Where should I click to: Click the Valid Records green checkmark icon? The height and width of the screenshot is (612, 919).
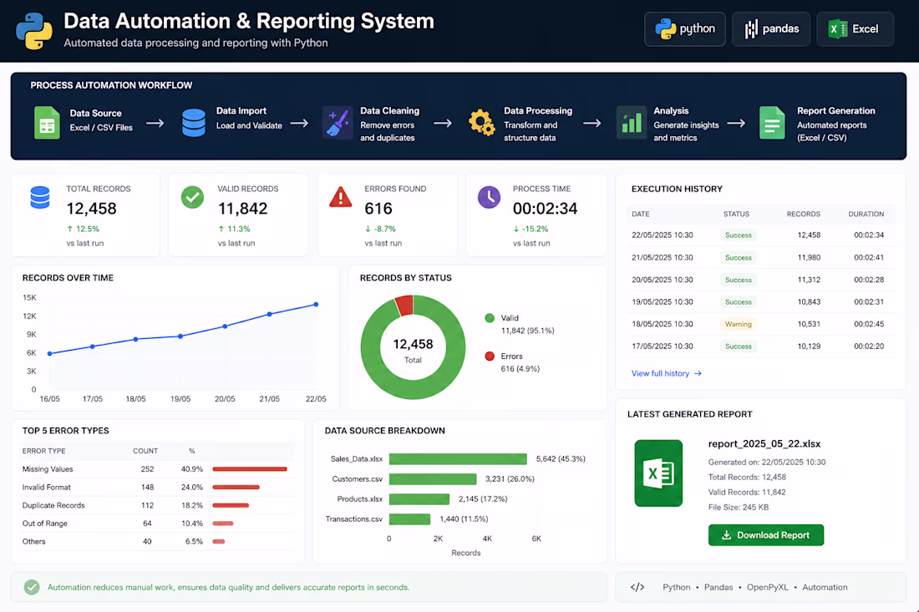(192, 197)
